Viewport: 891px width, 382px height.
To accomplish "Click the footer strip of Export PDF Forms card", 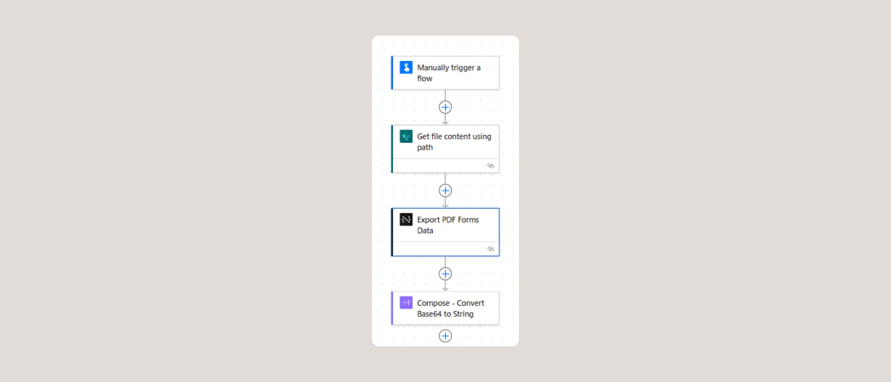I will pos(445,249).
